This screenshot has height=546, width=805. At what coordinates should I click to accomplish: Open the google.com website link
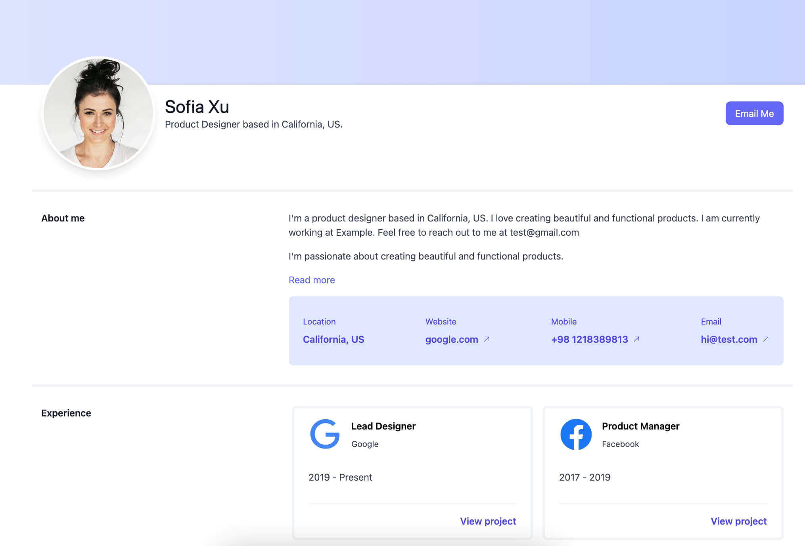point(451,340)
